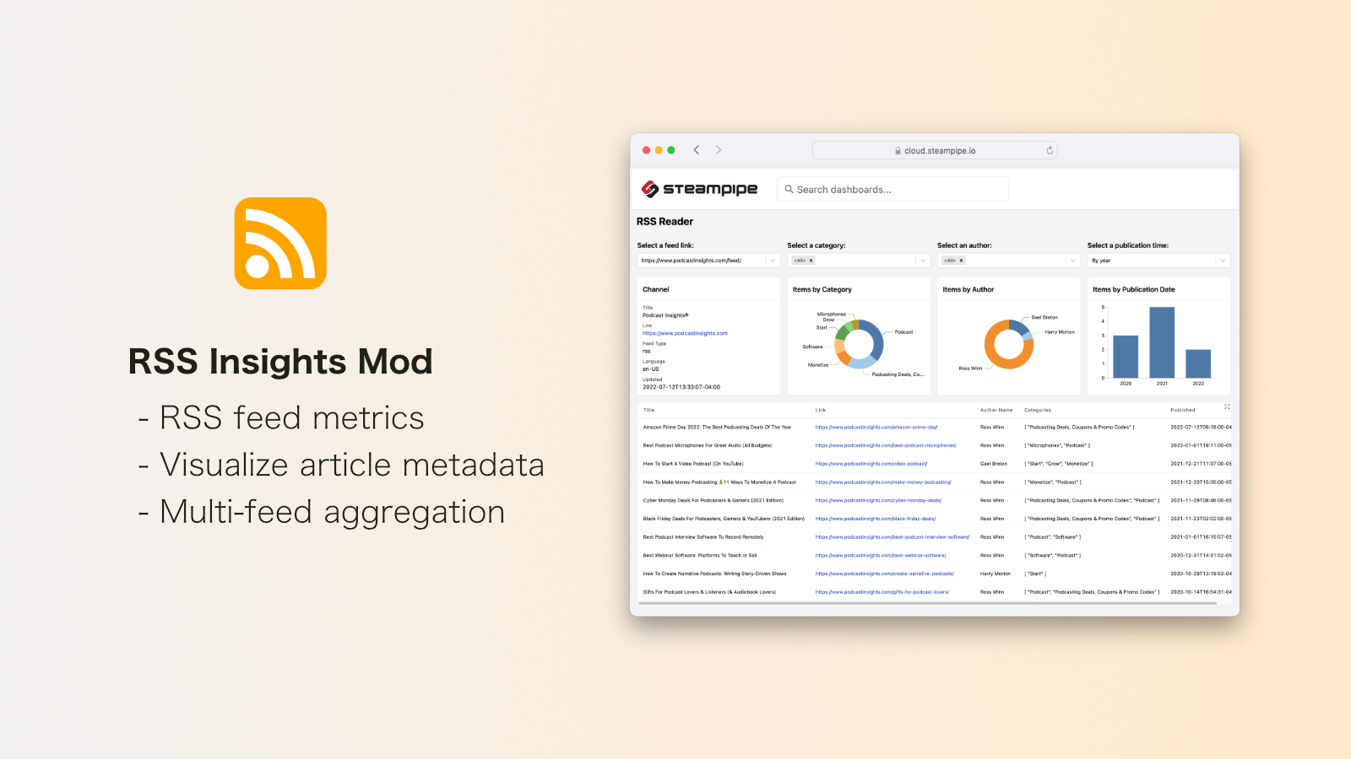Click the search magnifier in the dashboards search box
Image resolution: width=1351 pixels, height=759 pixels.
pyautogui.click(x=789, y=189)
